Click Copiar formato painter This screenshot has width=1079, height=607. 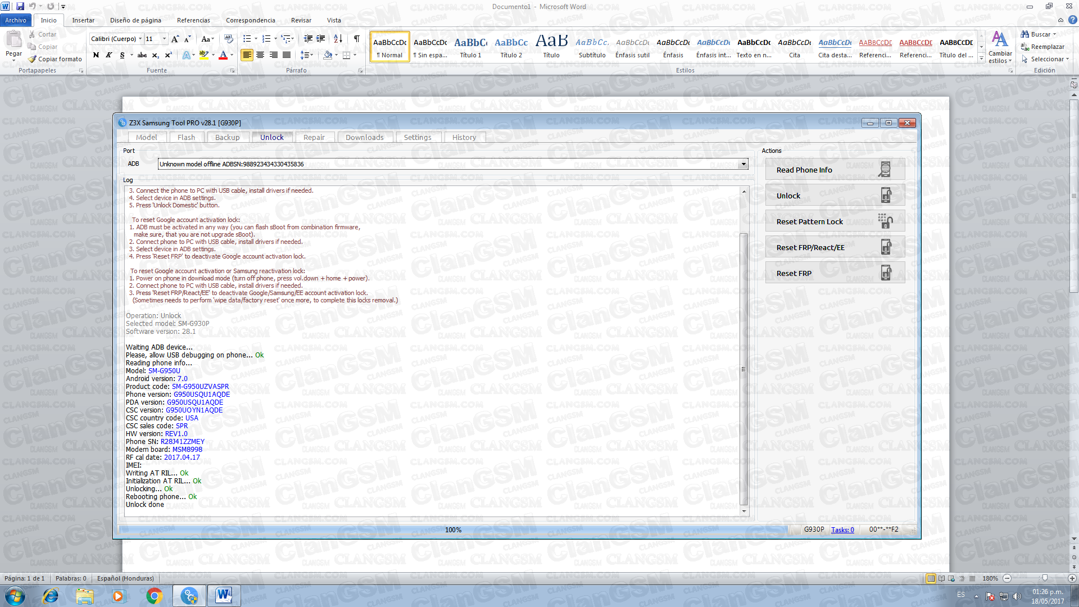pos(55,59)
